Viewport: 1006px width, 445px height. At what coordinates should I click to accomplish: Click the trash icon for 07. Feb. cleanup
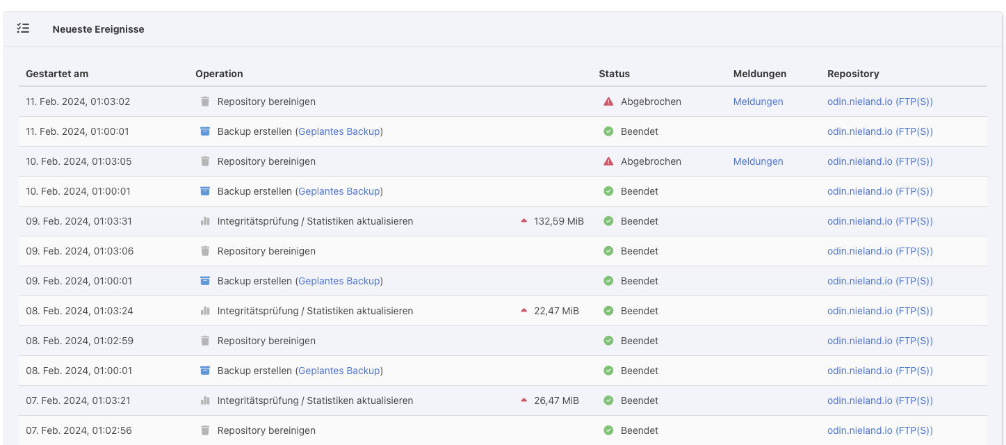click(x=205, y=430)
